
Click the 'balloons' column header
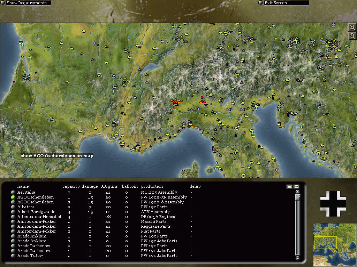pyautogui.click(x=130, y=186)
